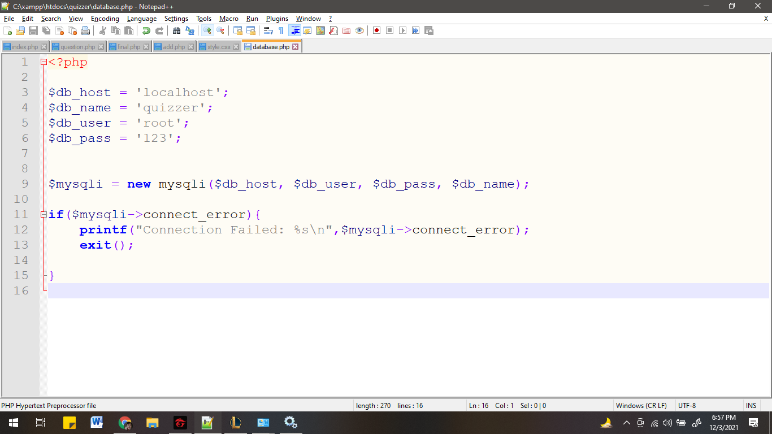Open the Plugins menu
Screen dimensions: 772x434
277,19
